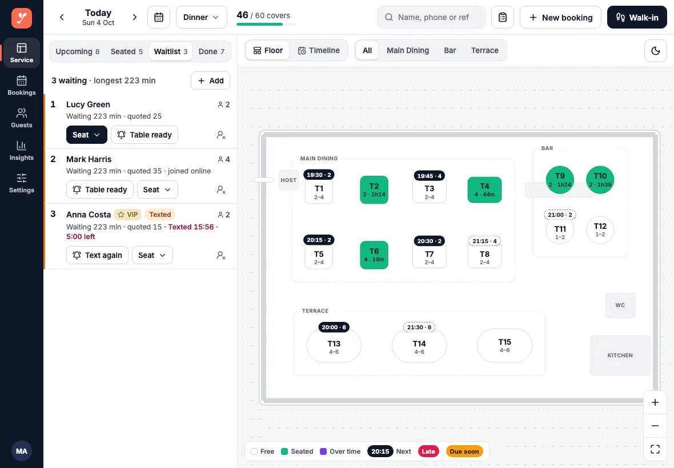Open the Dinner service dropdown
The width and height of the screenshot is (674, 468).
click(x=201, y=17)
